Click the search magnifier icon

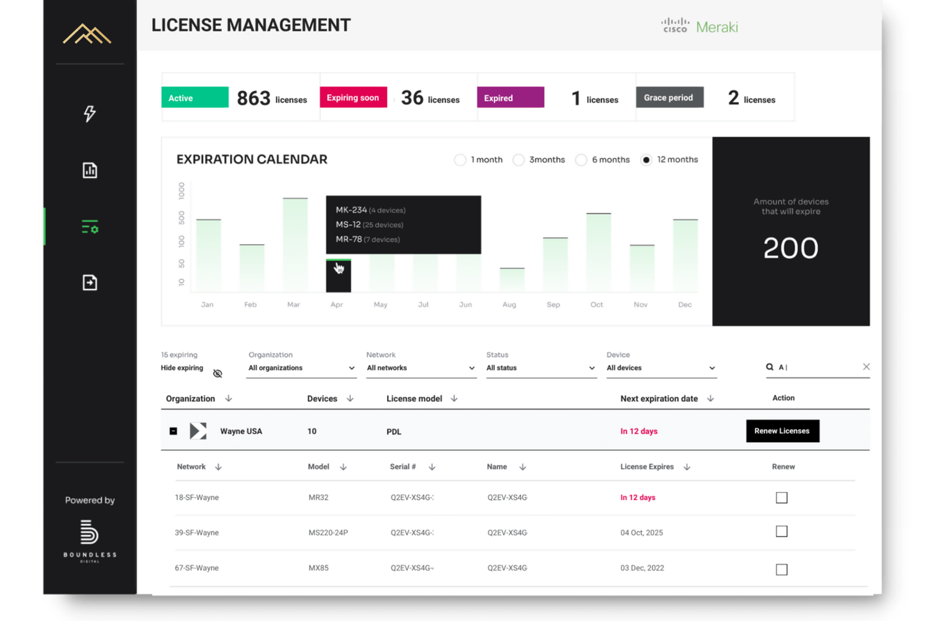[769, 367]
